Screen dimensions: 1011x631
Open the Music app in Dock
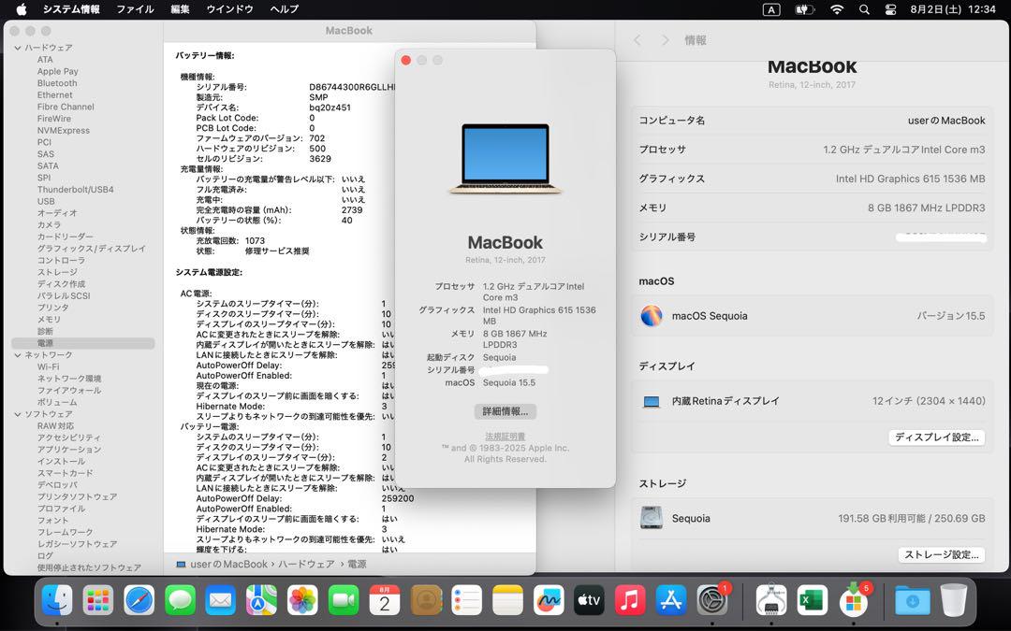coord(630,601)
